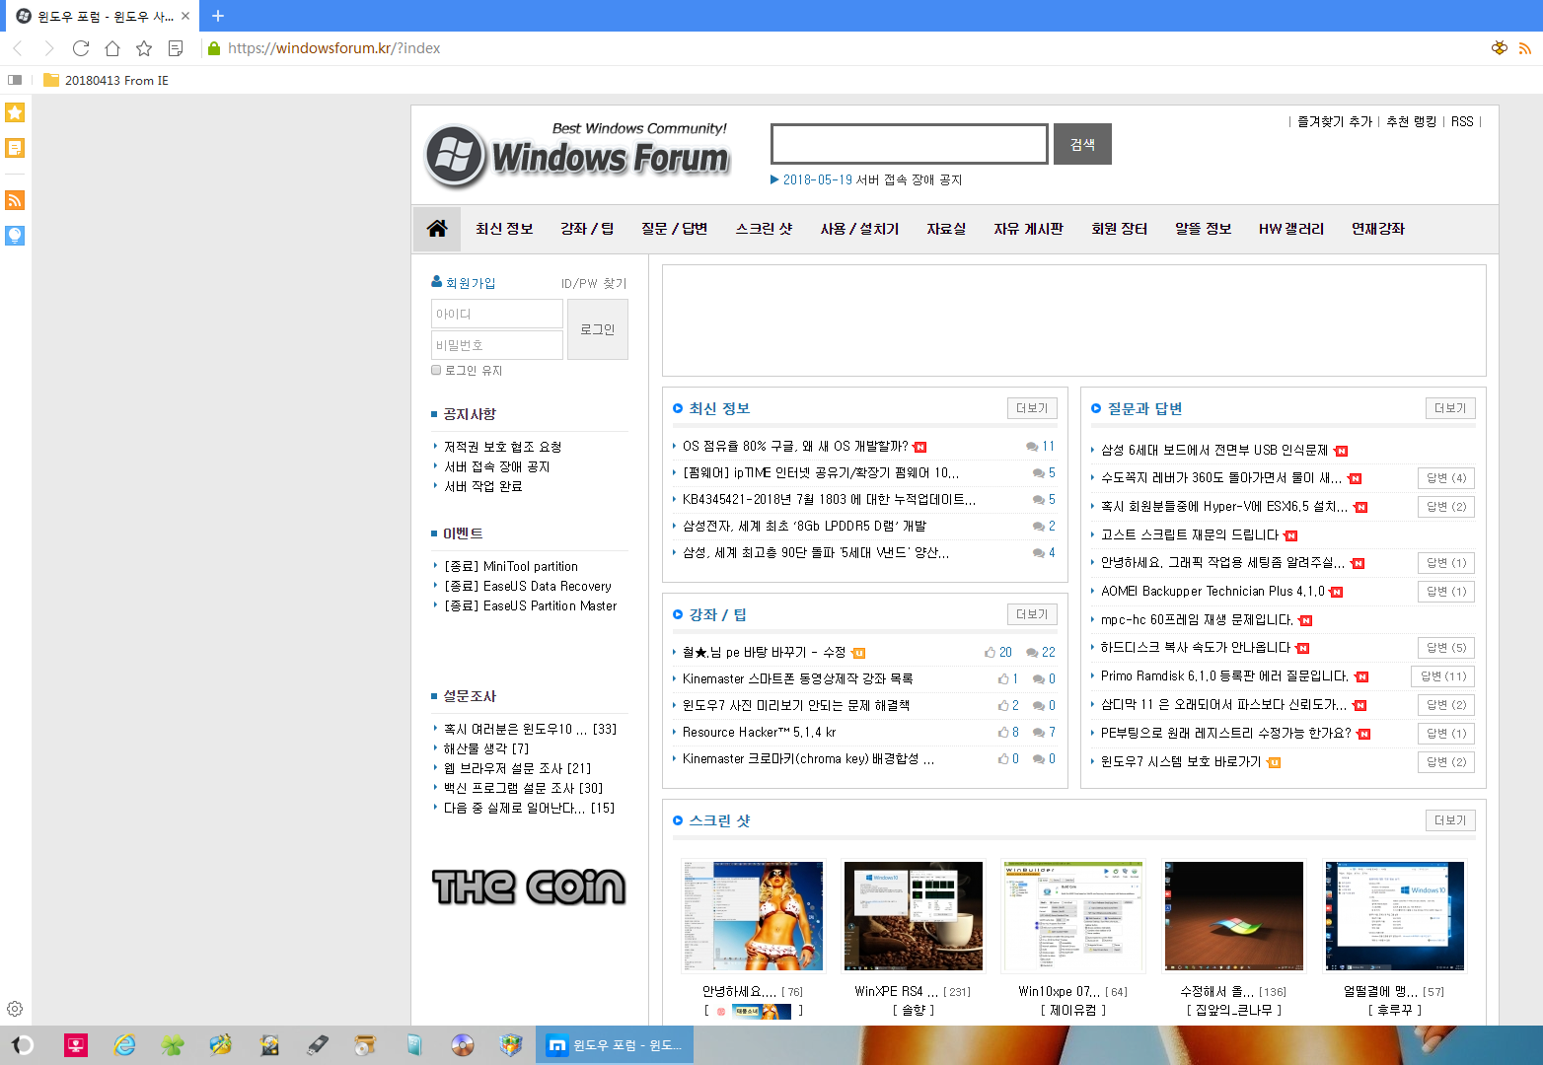Click the browser address bar URL
This screenshot has width=1543, height=1065.
click(x=333, y=48)
